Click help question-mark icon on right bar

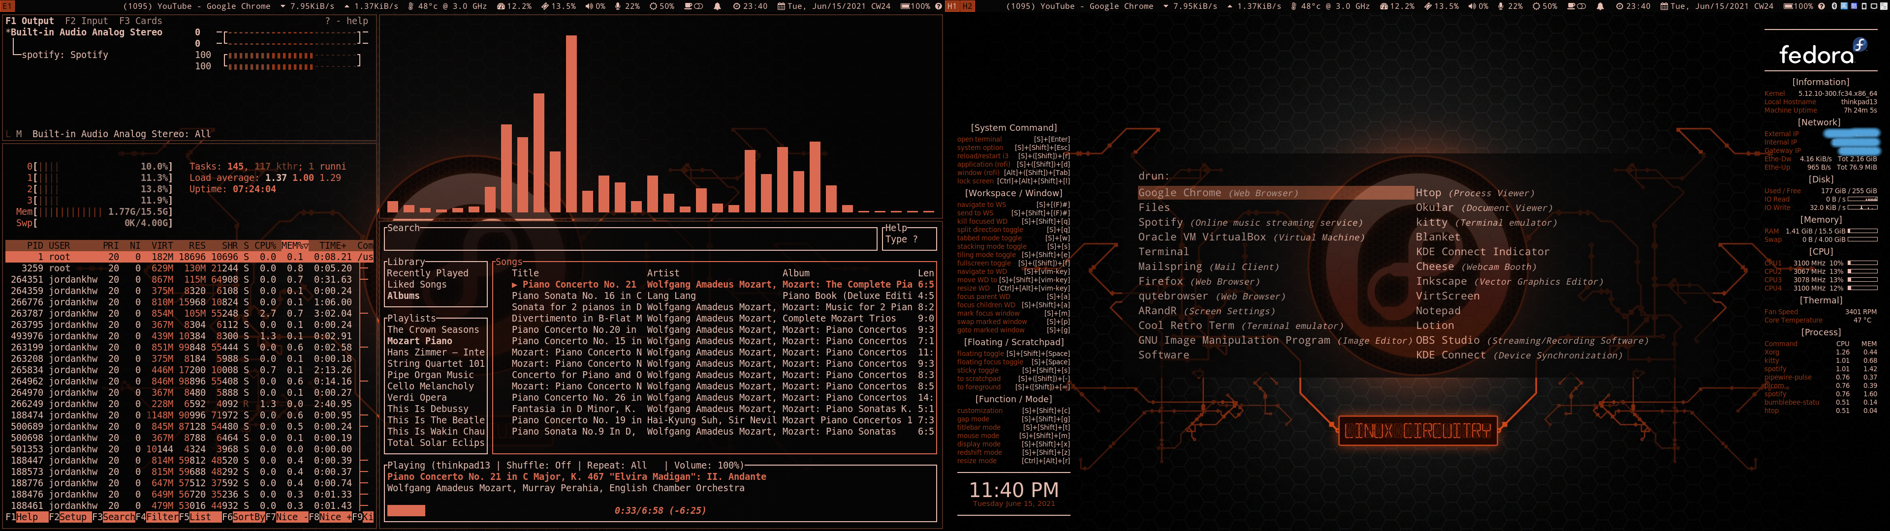tap(1822, 6)
